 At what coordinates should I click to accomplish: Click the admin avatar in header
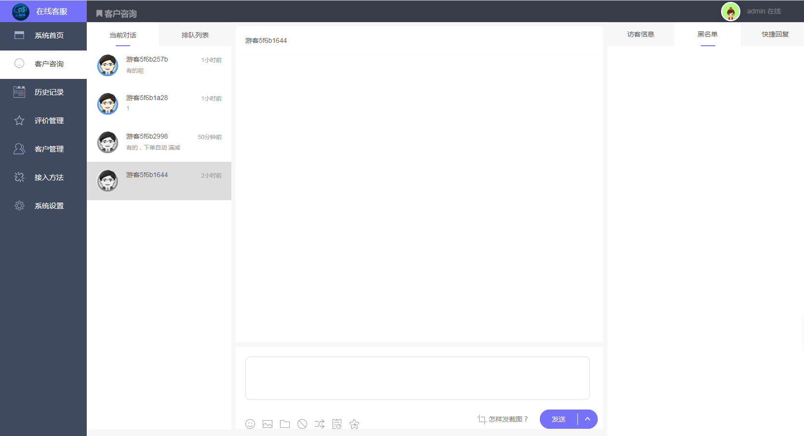(731, 11)
